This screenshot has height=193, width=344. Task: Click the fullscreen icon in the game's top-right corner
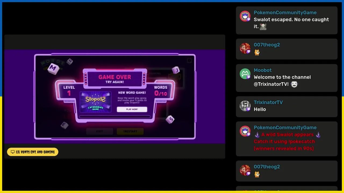(x=189, y=61)
